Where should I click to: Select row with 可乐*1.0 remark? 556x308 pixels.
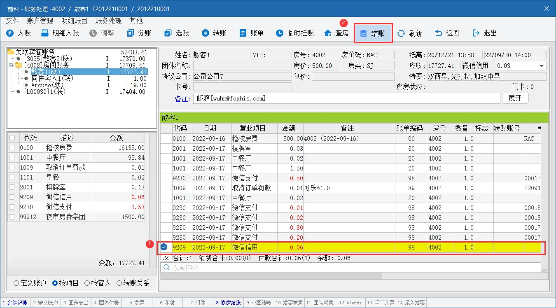[350, 188]
